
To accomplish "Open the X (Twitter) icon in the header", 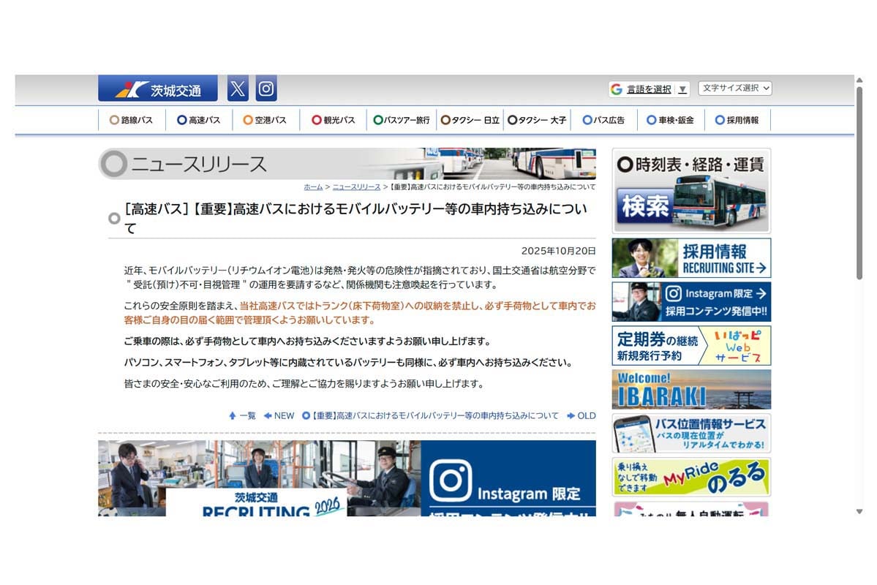I will point(237,88).
